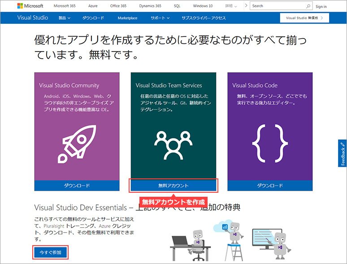Click the magnifier search icon
The image size is (347, 264).
point(308,6)
